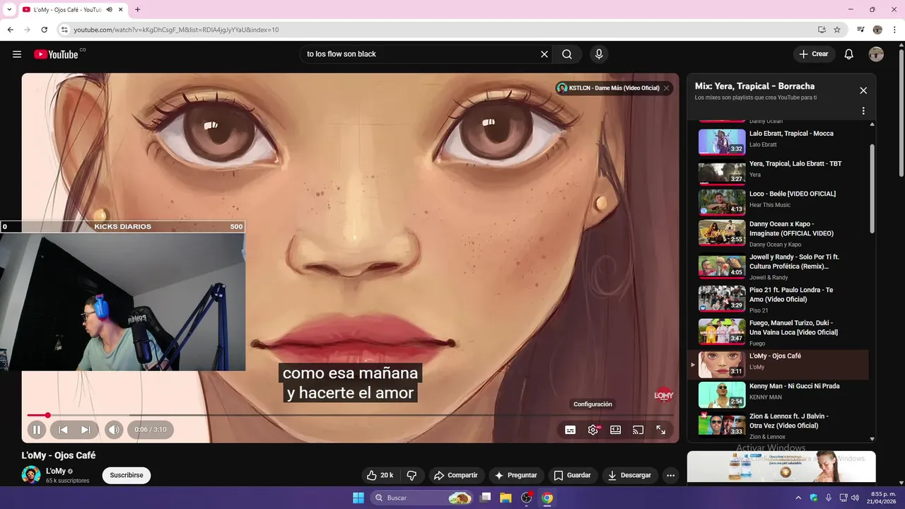Open more actions ellipsis under video
The image size is (905, 509).
[x=671, y=475]
